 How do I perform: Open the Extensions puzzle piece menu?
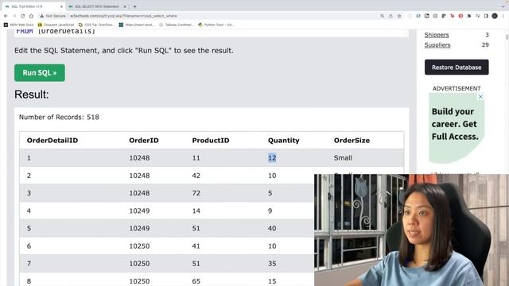point(469,16)
